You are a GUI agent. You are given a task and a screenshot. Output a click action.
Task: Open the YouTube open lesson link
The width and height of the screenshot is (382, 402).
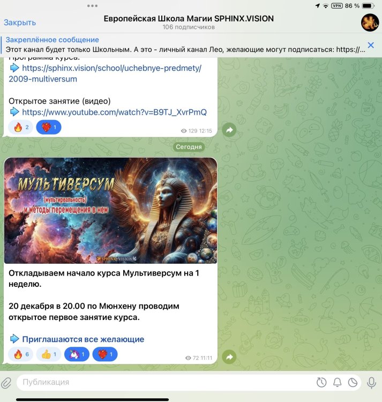click(114, 112)
